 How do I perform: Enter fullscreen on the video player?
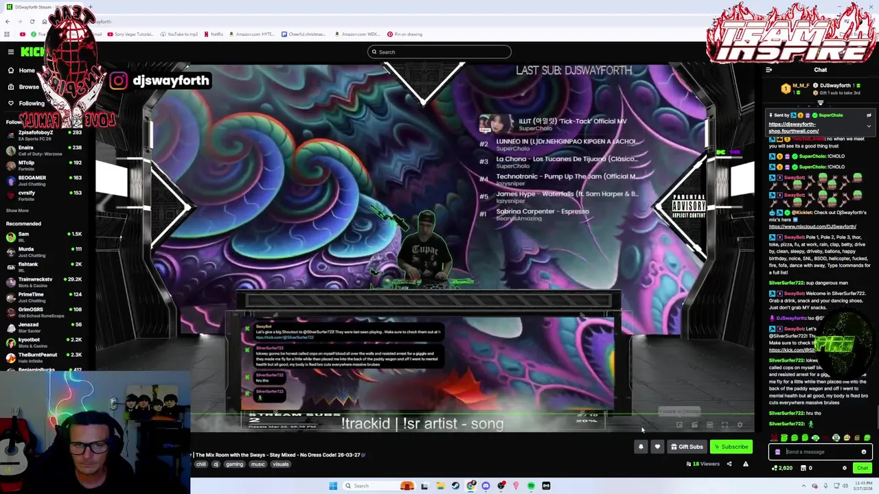(x=724, y=425)
